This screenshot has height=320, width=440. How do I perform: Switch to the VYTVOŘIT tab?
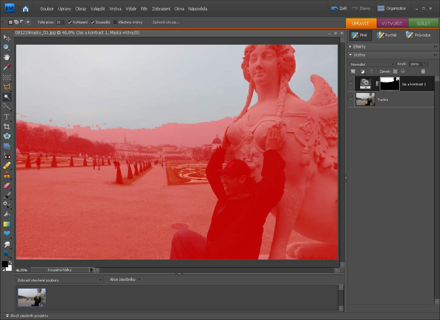tap(392, 23)
